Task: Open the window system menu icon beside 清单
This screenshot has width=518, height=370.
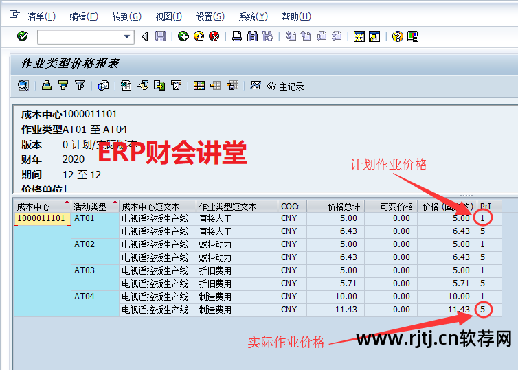Action: (14, 14)
